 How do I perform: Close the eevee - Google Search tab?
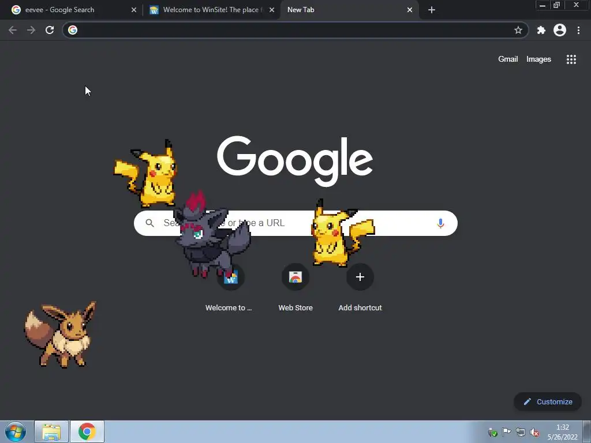(134, 10)
